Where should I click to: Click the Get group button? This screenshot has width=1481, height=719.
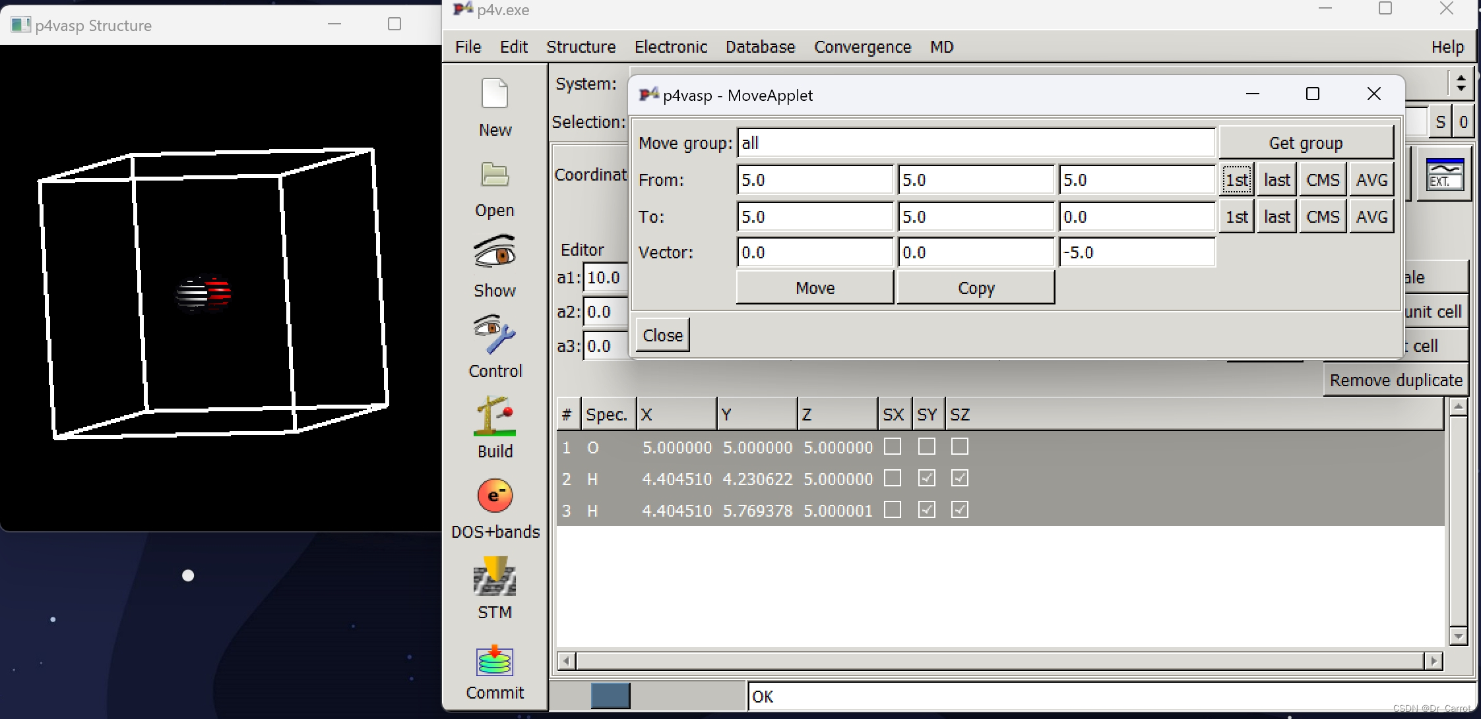(1305, 143)
